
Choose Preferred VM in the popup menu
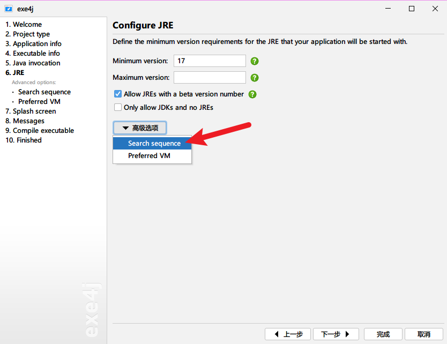tap(149, 156)
